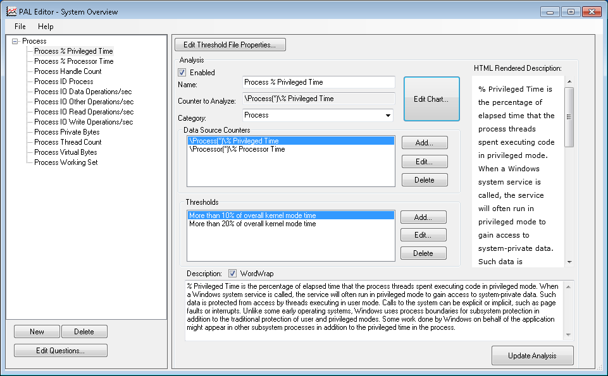Click inside the Name input field
The image size is (608, 376).
pyautogui.click(x=318, y=82)
